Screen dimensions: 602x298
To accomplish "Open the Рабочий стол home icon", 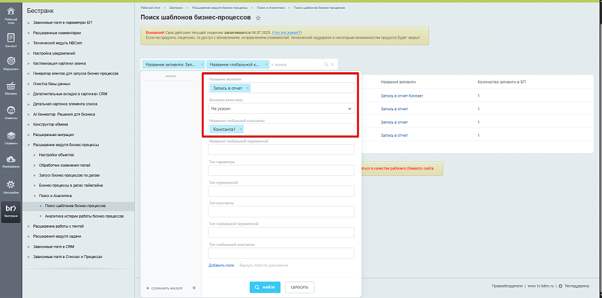I will (x=11, y=13).
